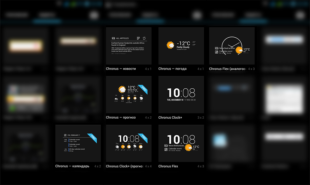
Task: Click the refresh icon in the news widget
Action: tap(144, 38)
